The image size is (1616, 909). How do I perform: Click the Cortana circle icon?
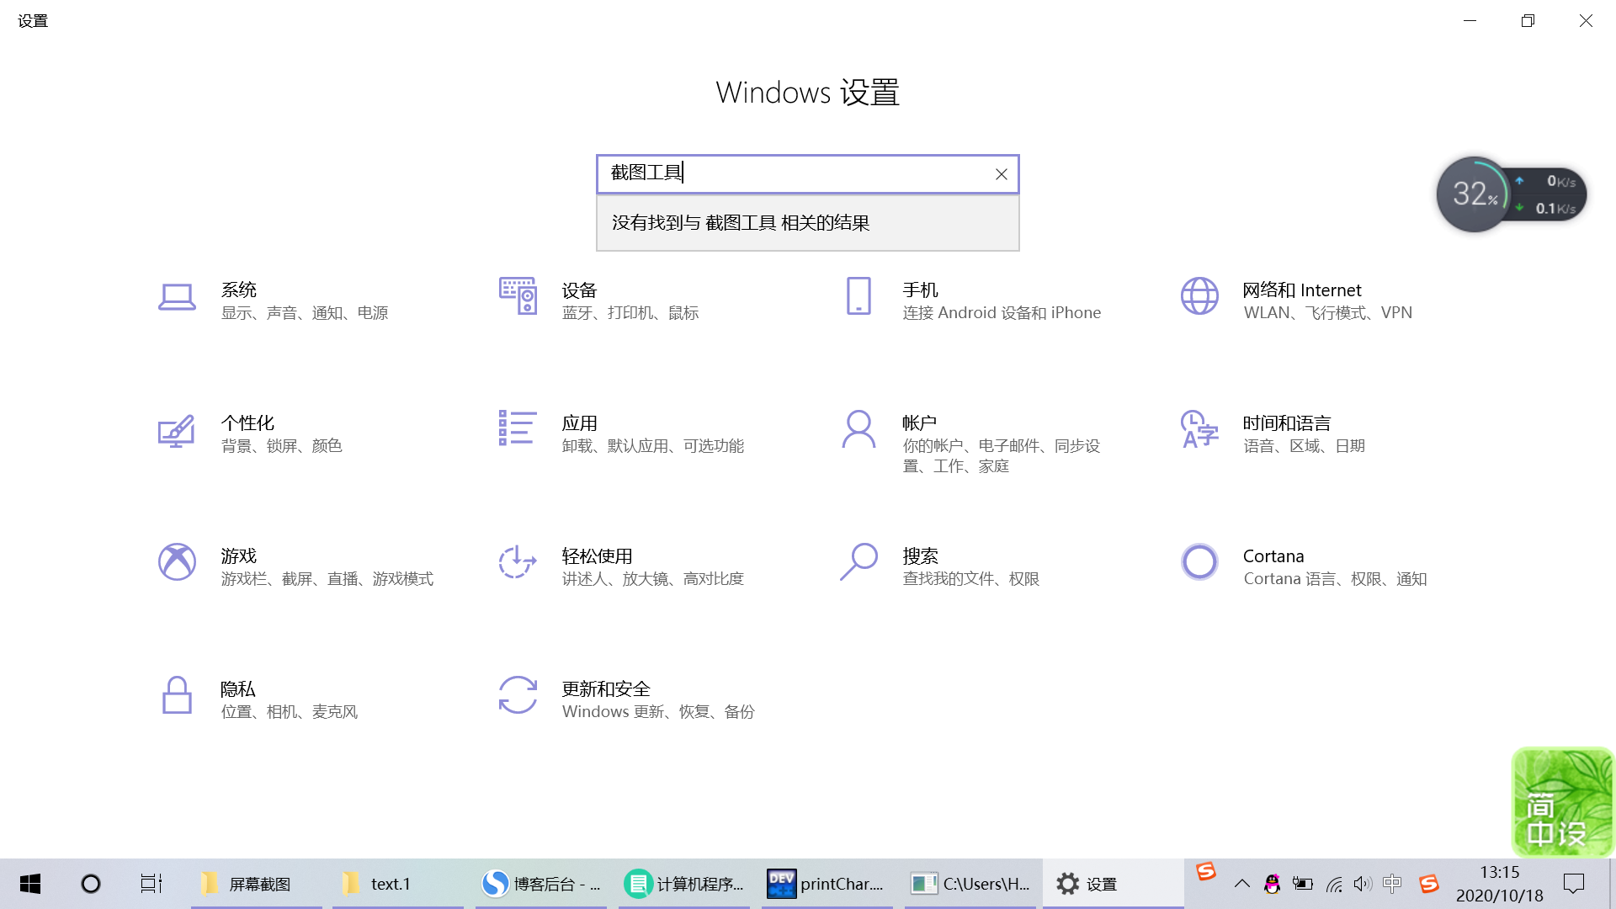(1199, 562)
